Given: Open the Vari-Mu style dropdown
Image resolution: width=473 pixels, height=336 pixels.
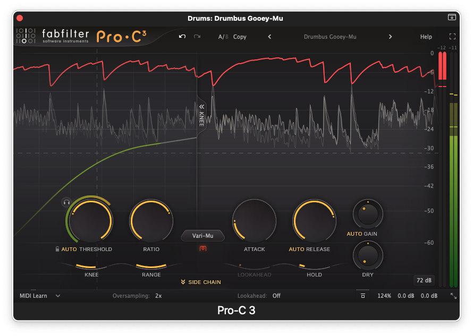Looking at the screenshot, I should (x=202, y=236).
